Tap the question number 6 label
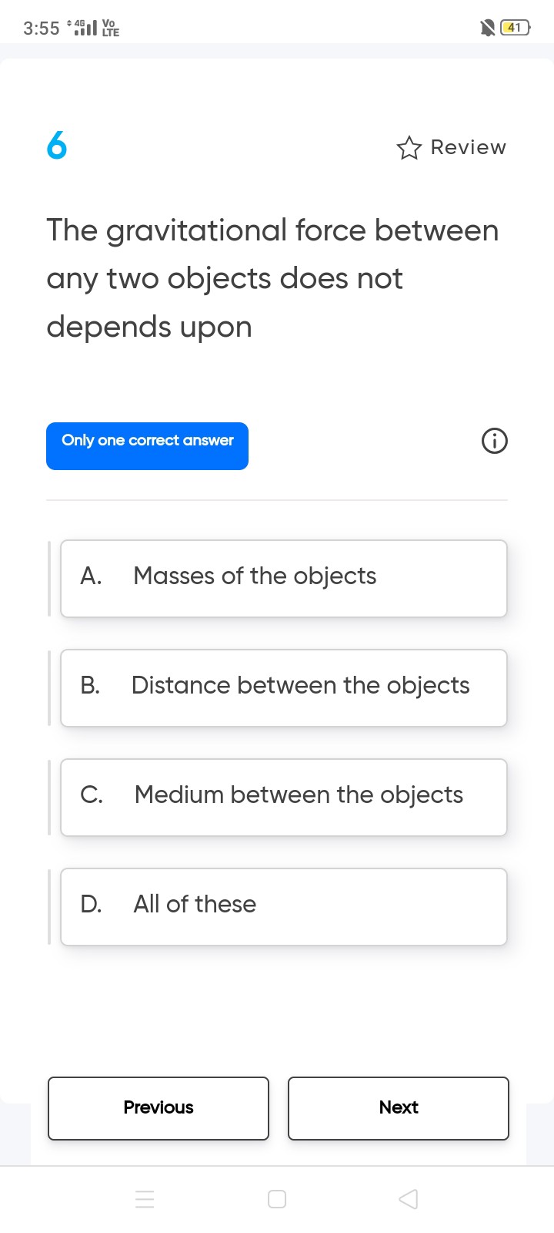The height and width of the screenshot is (1233, 554). (57, 146)
